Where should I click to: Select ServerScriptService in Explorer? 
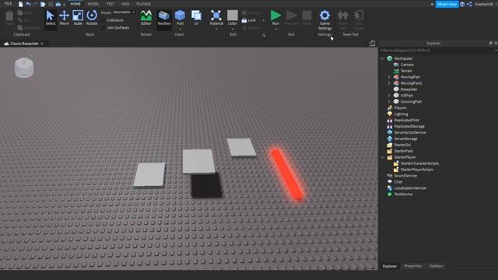pos(410,132)
